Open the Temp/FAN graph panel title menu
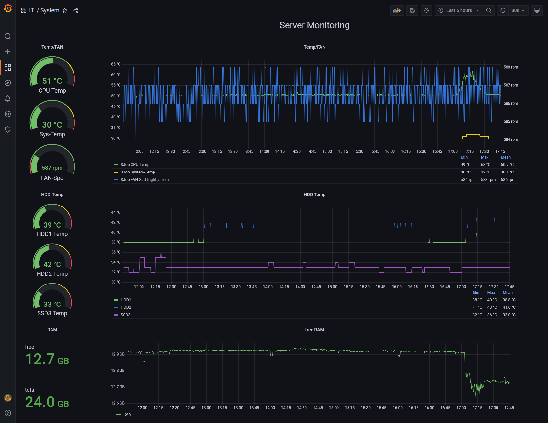548x423 pixels. point(314,47)
